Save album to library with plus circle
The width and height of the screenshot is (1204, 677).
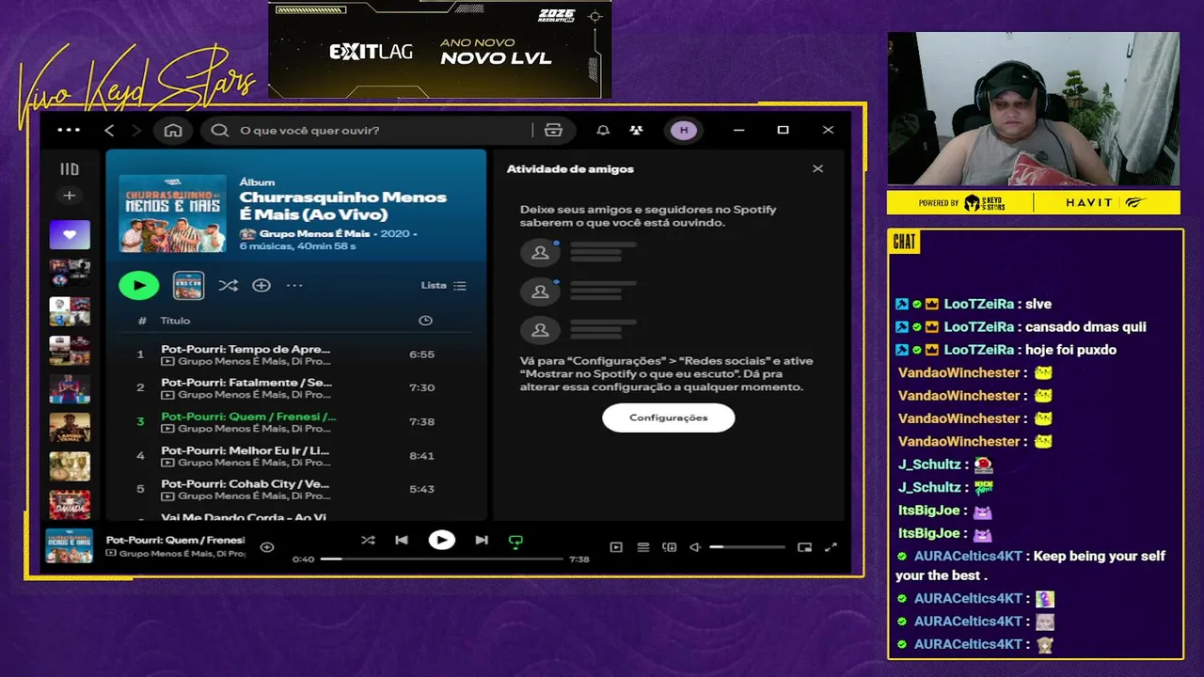tap(261, 285)
